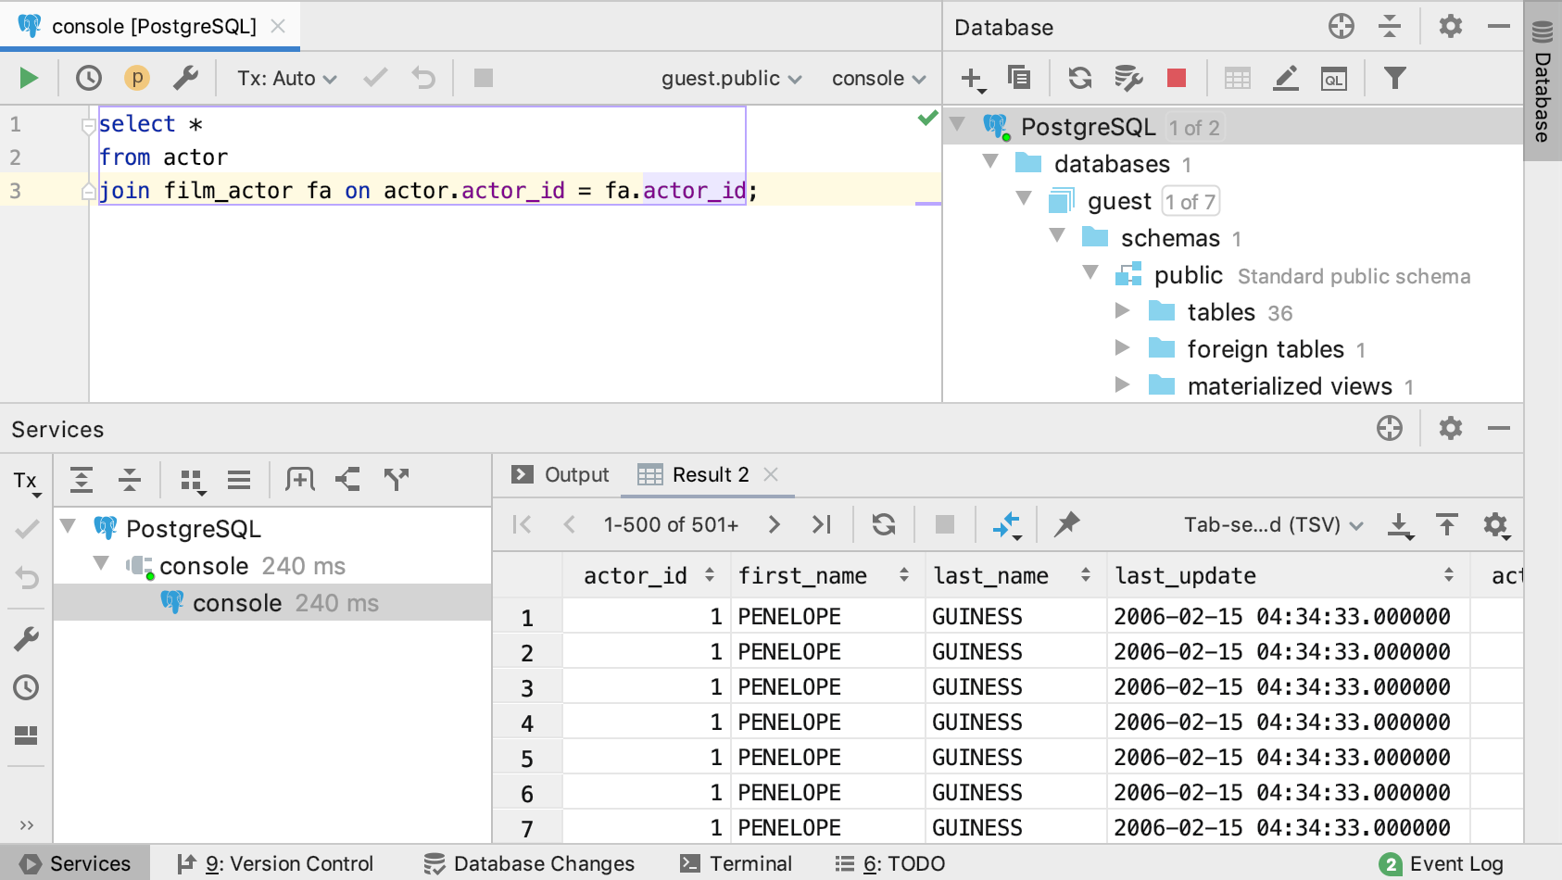
Task: Open schemas selection icon in Database toolbar
Action: [x=1128, y=78]
